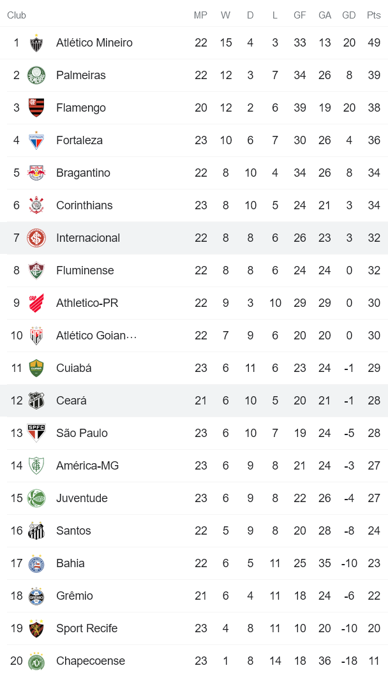Click the Club column header
388x682 pixels.
pyautogui.click(x=17, y=15)
